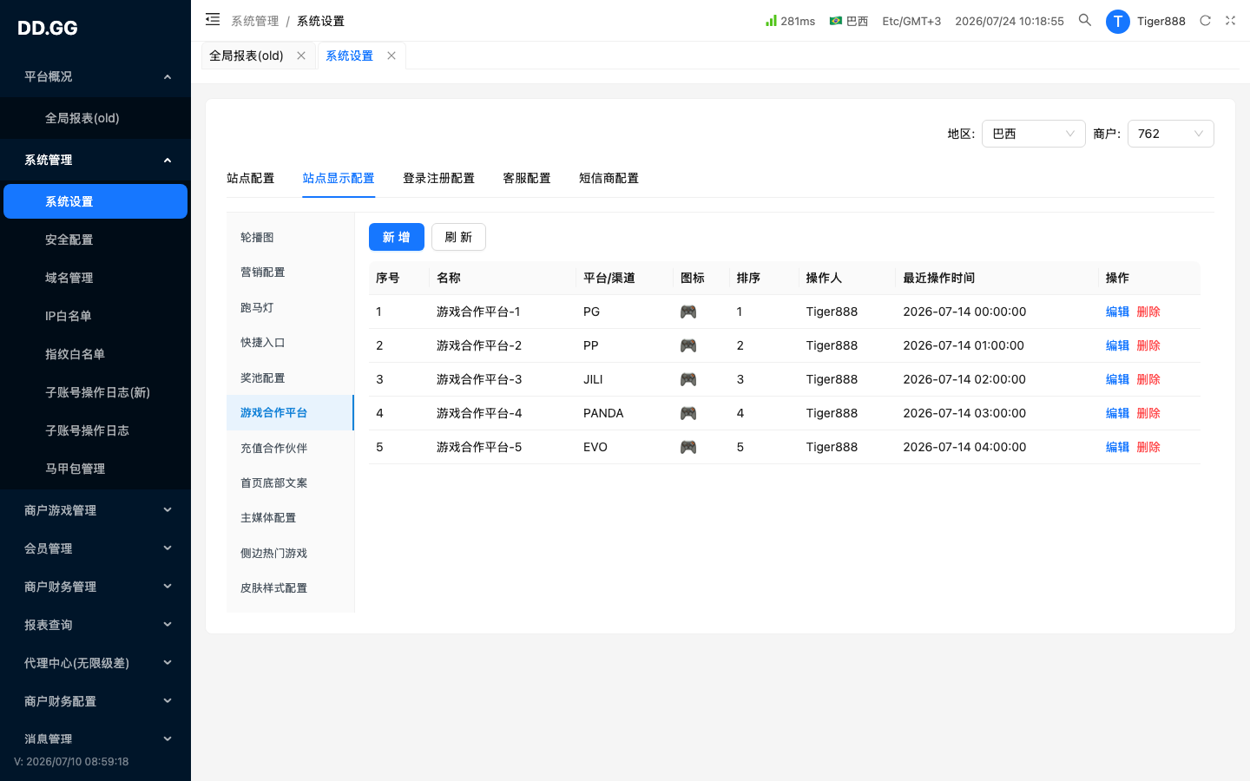Open 马甲包管理 in the sidebar
Image resolution: width=1250 pixels, height=781 pixels.
coord(95,469)
